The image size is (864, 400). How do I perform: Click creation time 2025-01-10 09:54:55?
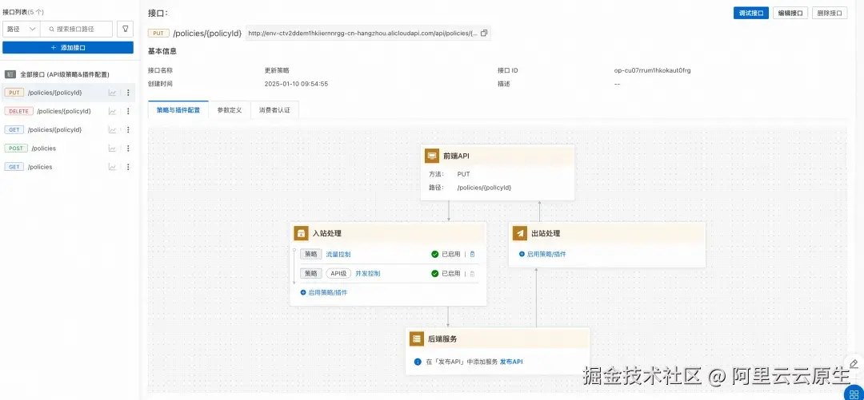297,84
